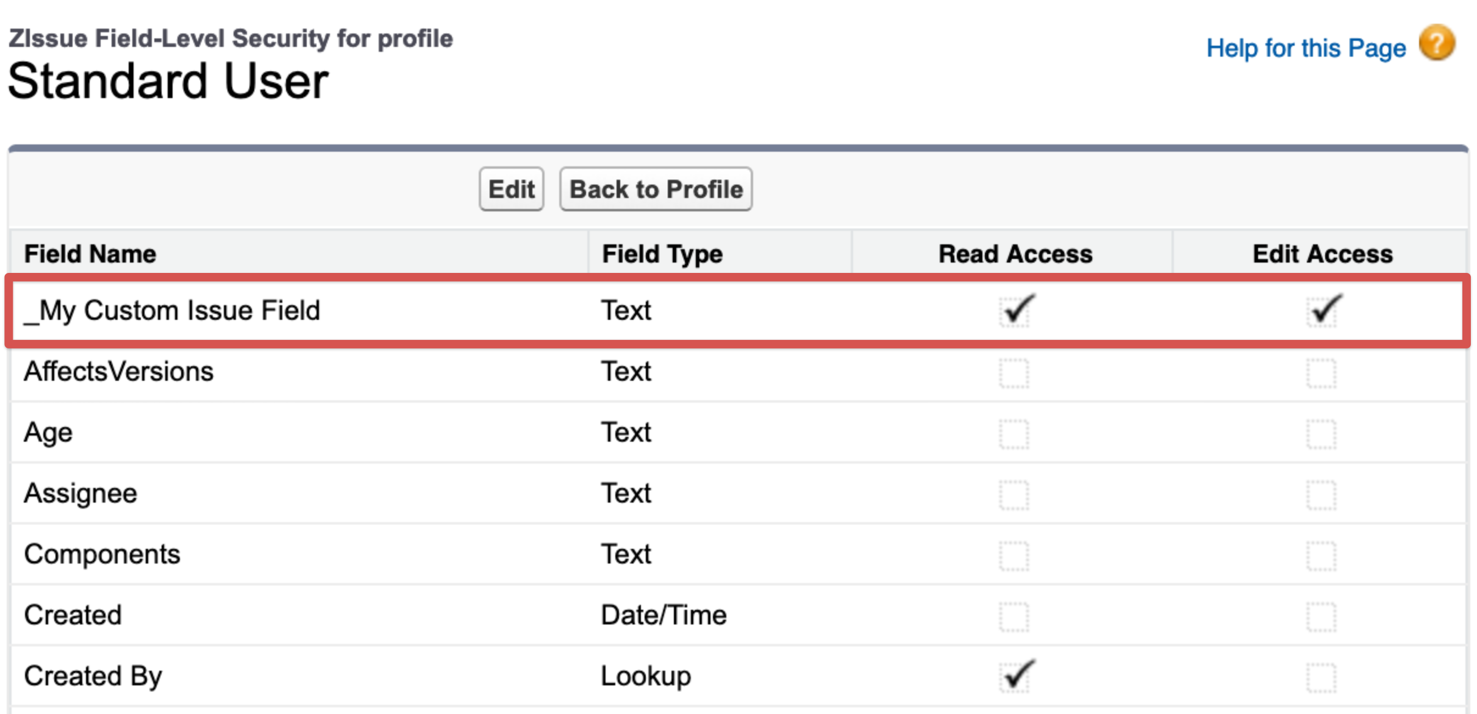Screen dimensions: 1477x714
Task: Click the _My Custom Issue Field name
Action: tap(172, 311)
